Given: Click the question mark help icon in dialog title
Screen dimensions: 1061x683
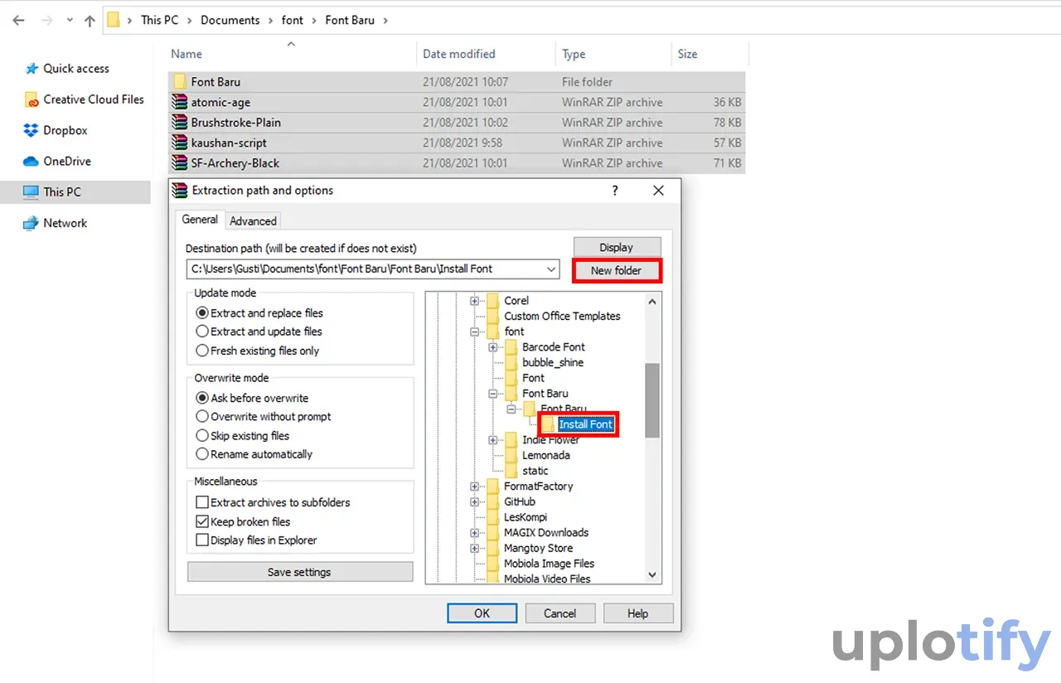Looking at the screenshot, I should click(614, 190).
